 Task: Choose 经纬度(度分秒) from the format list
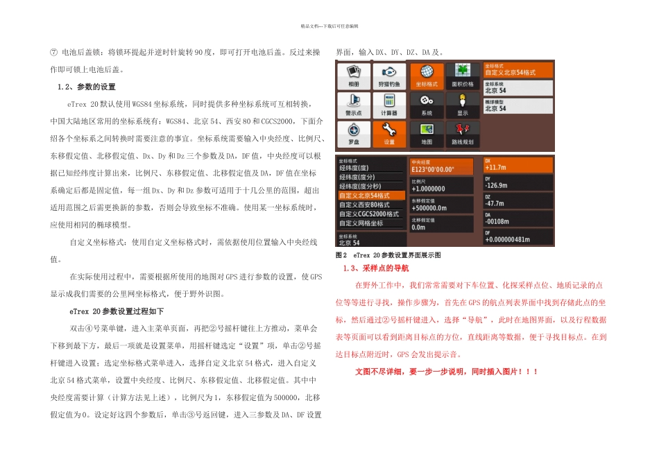click(x=372, y=187)
